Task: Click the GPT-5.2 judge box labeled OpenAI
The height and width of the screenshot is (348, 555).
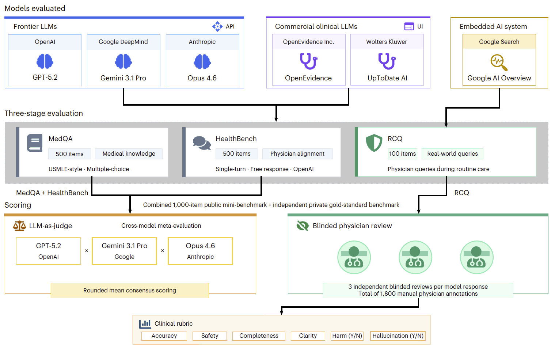Action: [48, 251]
